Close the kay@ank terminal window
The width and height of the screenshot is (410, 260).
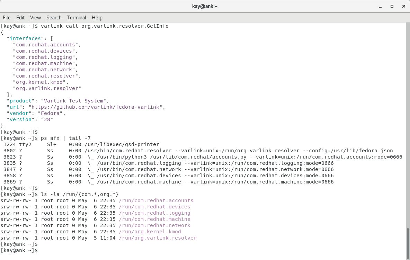[x=403, y=6]
